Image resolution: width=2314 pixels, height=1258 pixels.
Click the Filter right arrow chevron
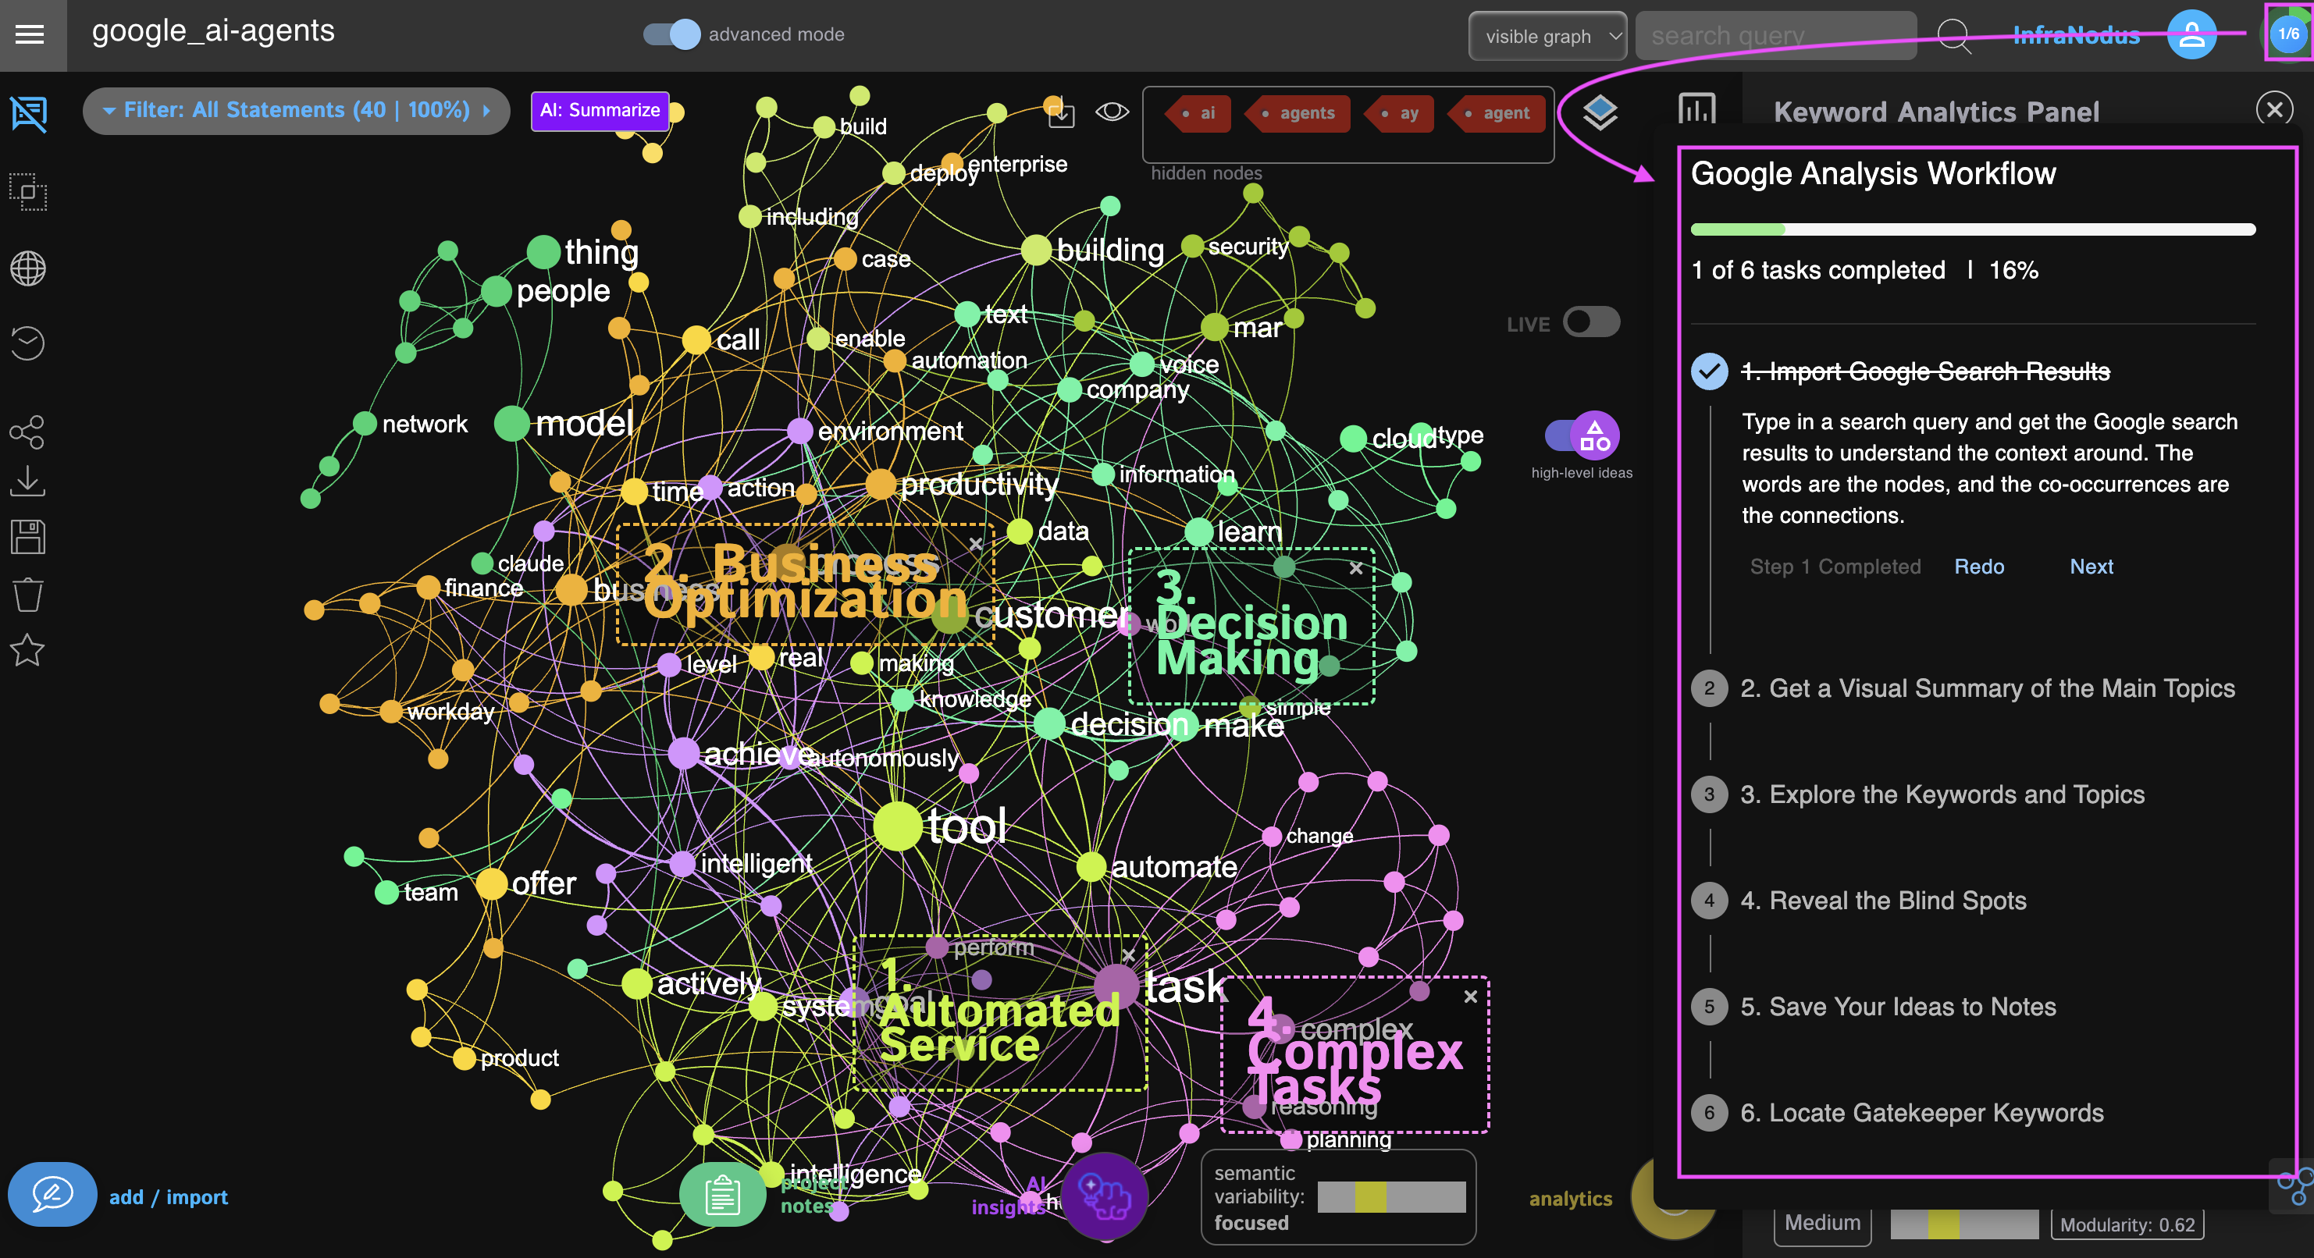tap(487, 111)
